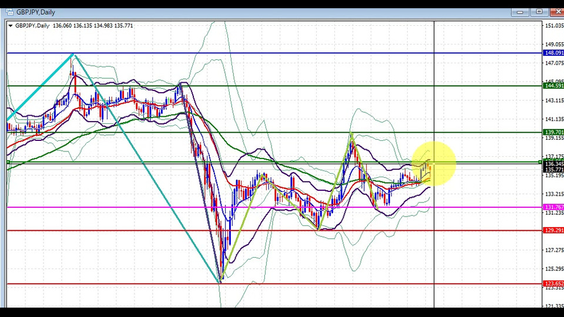This screenshot has width=564, height=317.
Task: Open the dropdown triangle before GBPJPY,Daily chart label
Action: [x=11, y=25]
